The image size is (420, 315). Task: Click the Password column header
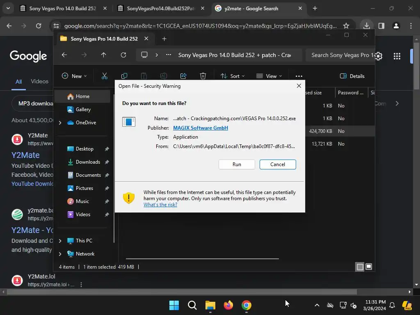(x=351, y=93)
